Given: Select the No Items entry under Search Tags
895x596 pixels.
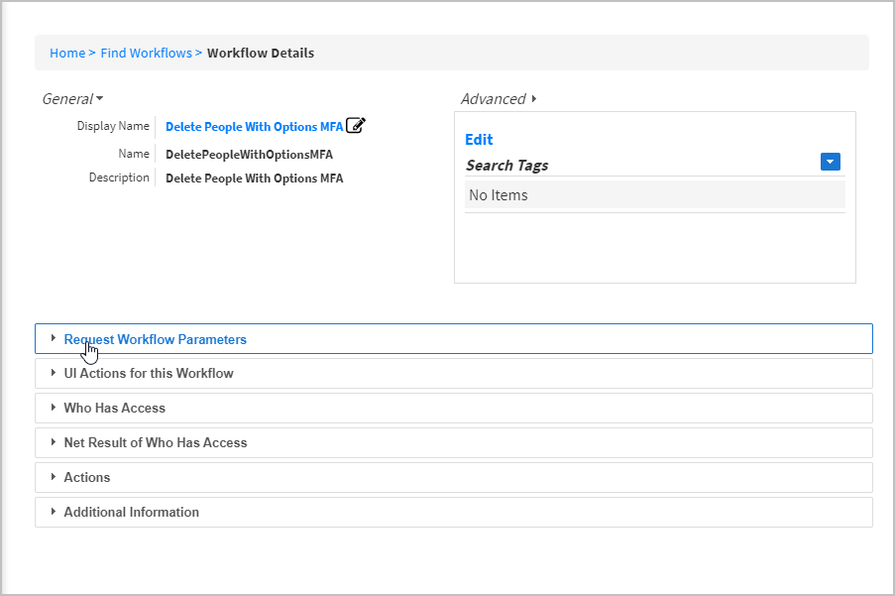Looking at the screenshot, I should 498,194.
